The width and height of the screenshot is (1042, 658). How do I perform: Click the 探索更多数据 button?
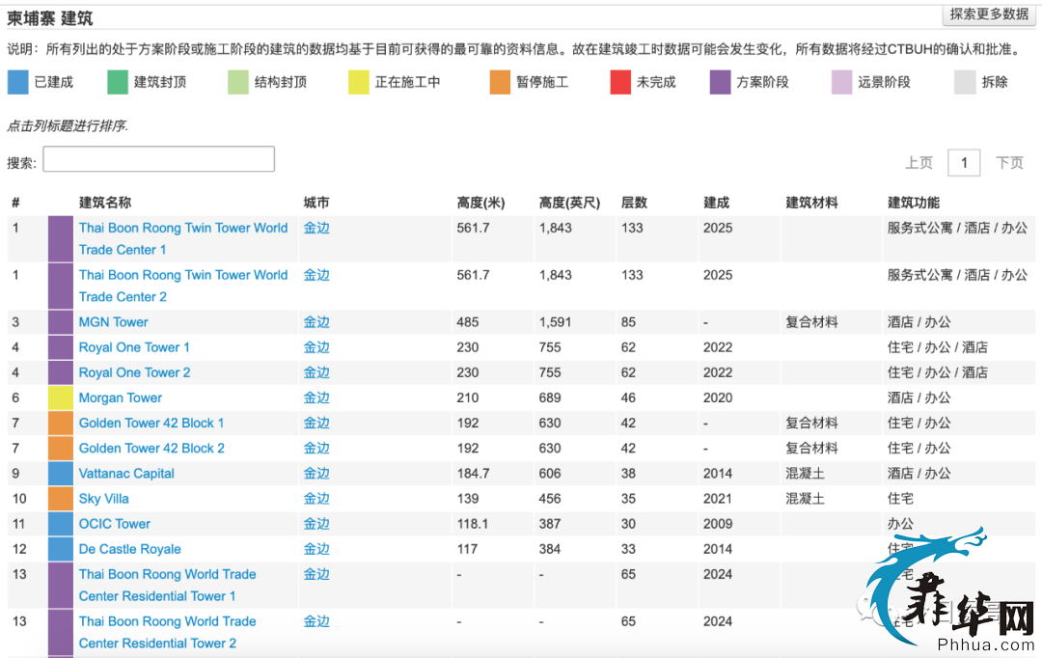[989, 14]
